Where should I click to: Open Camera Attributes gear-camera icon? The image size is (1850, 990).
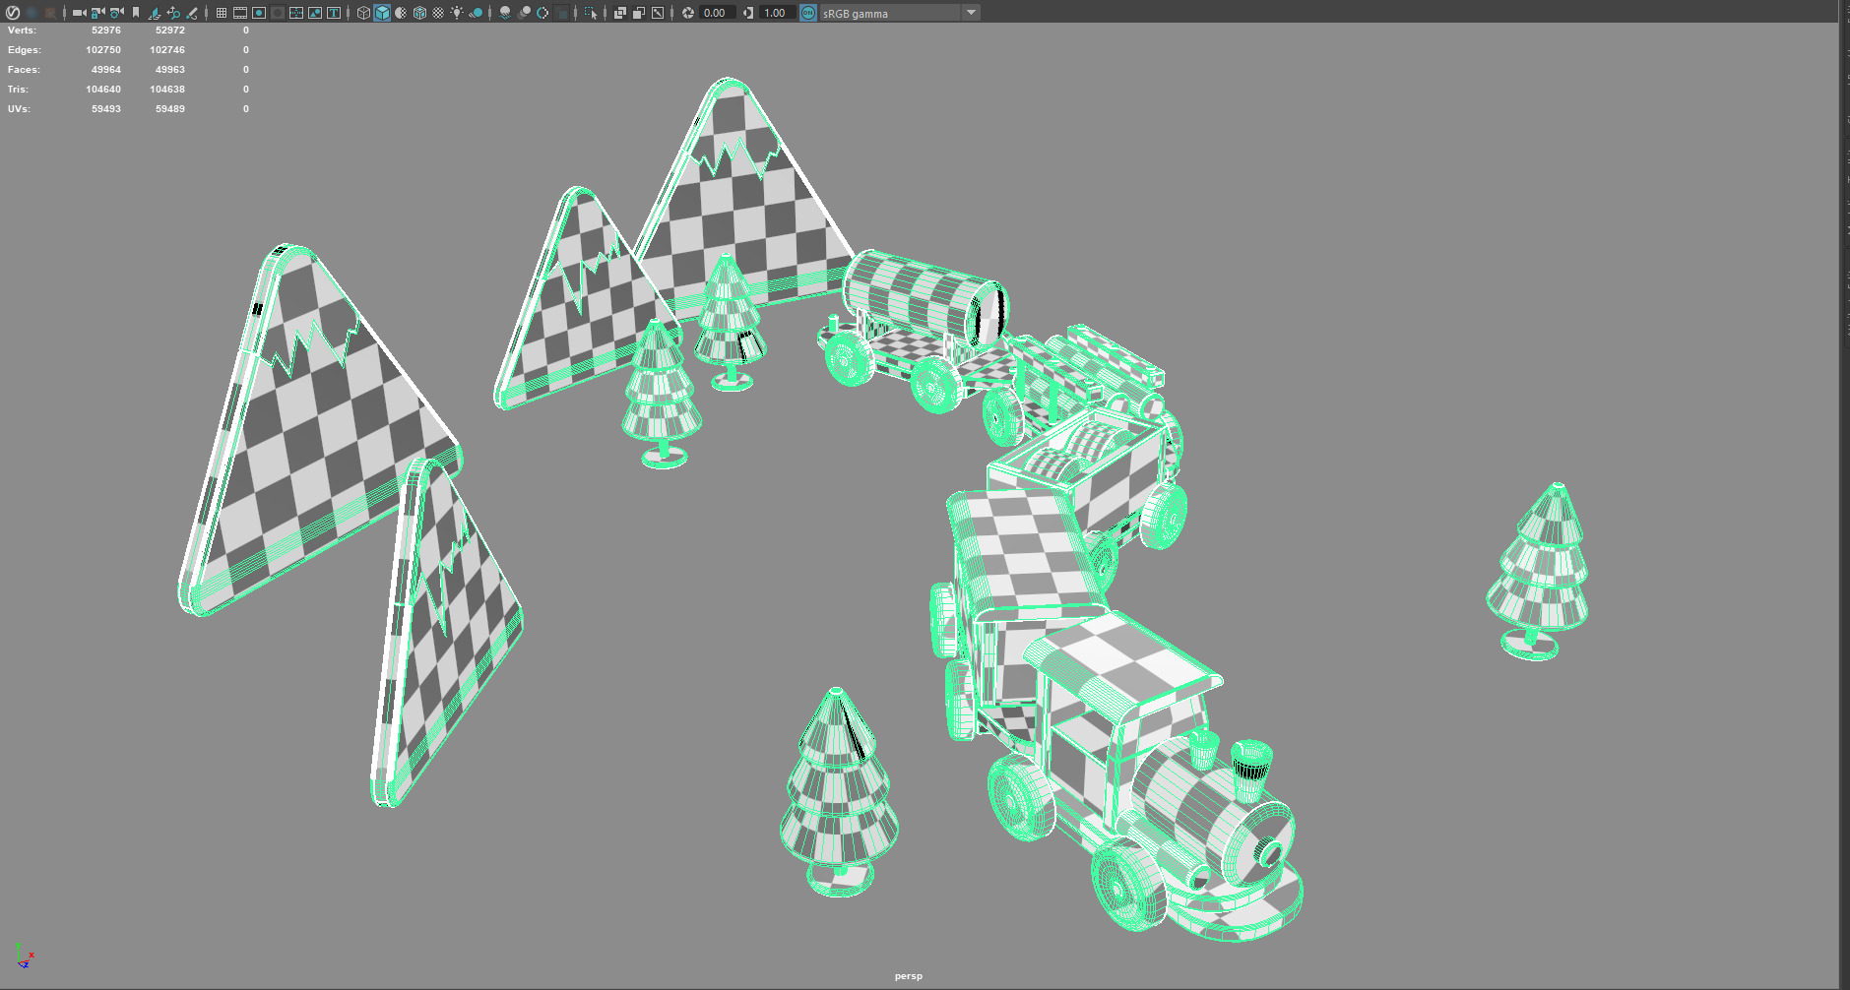pyautogui.click(x=117, y=13)
